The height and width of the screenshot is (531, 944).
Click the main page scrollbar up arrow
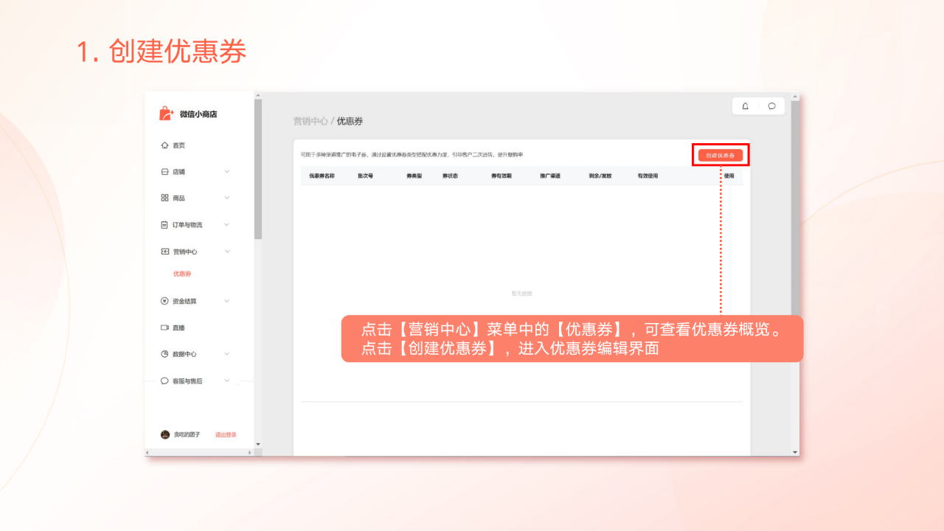point(795,96)
